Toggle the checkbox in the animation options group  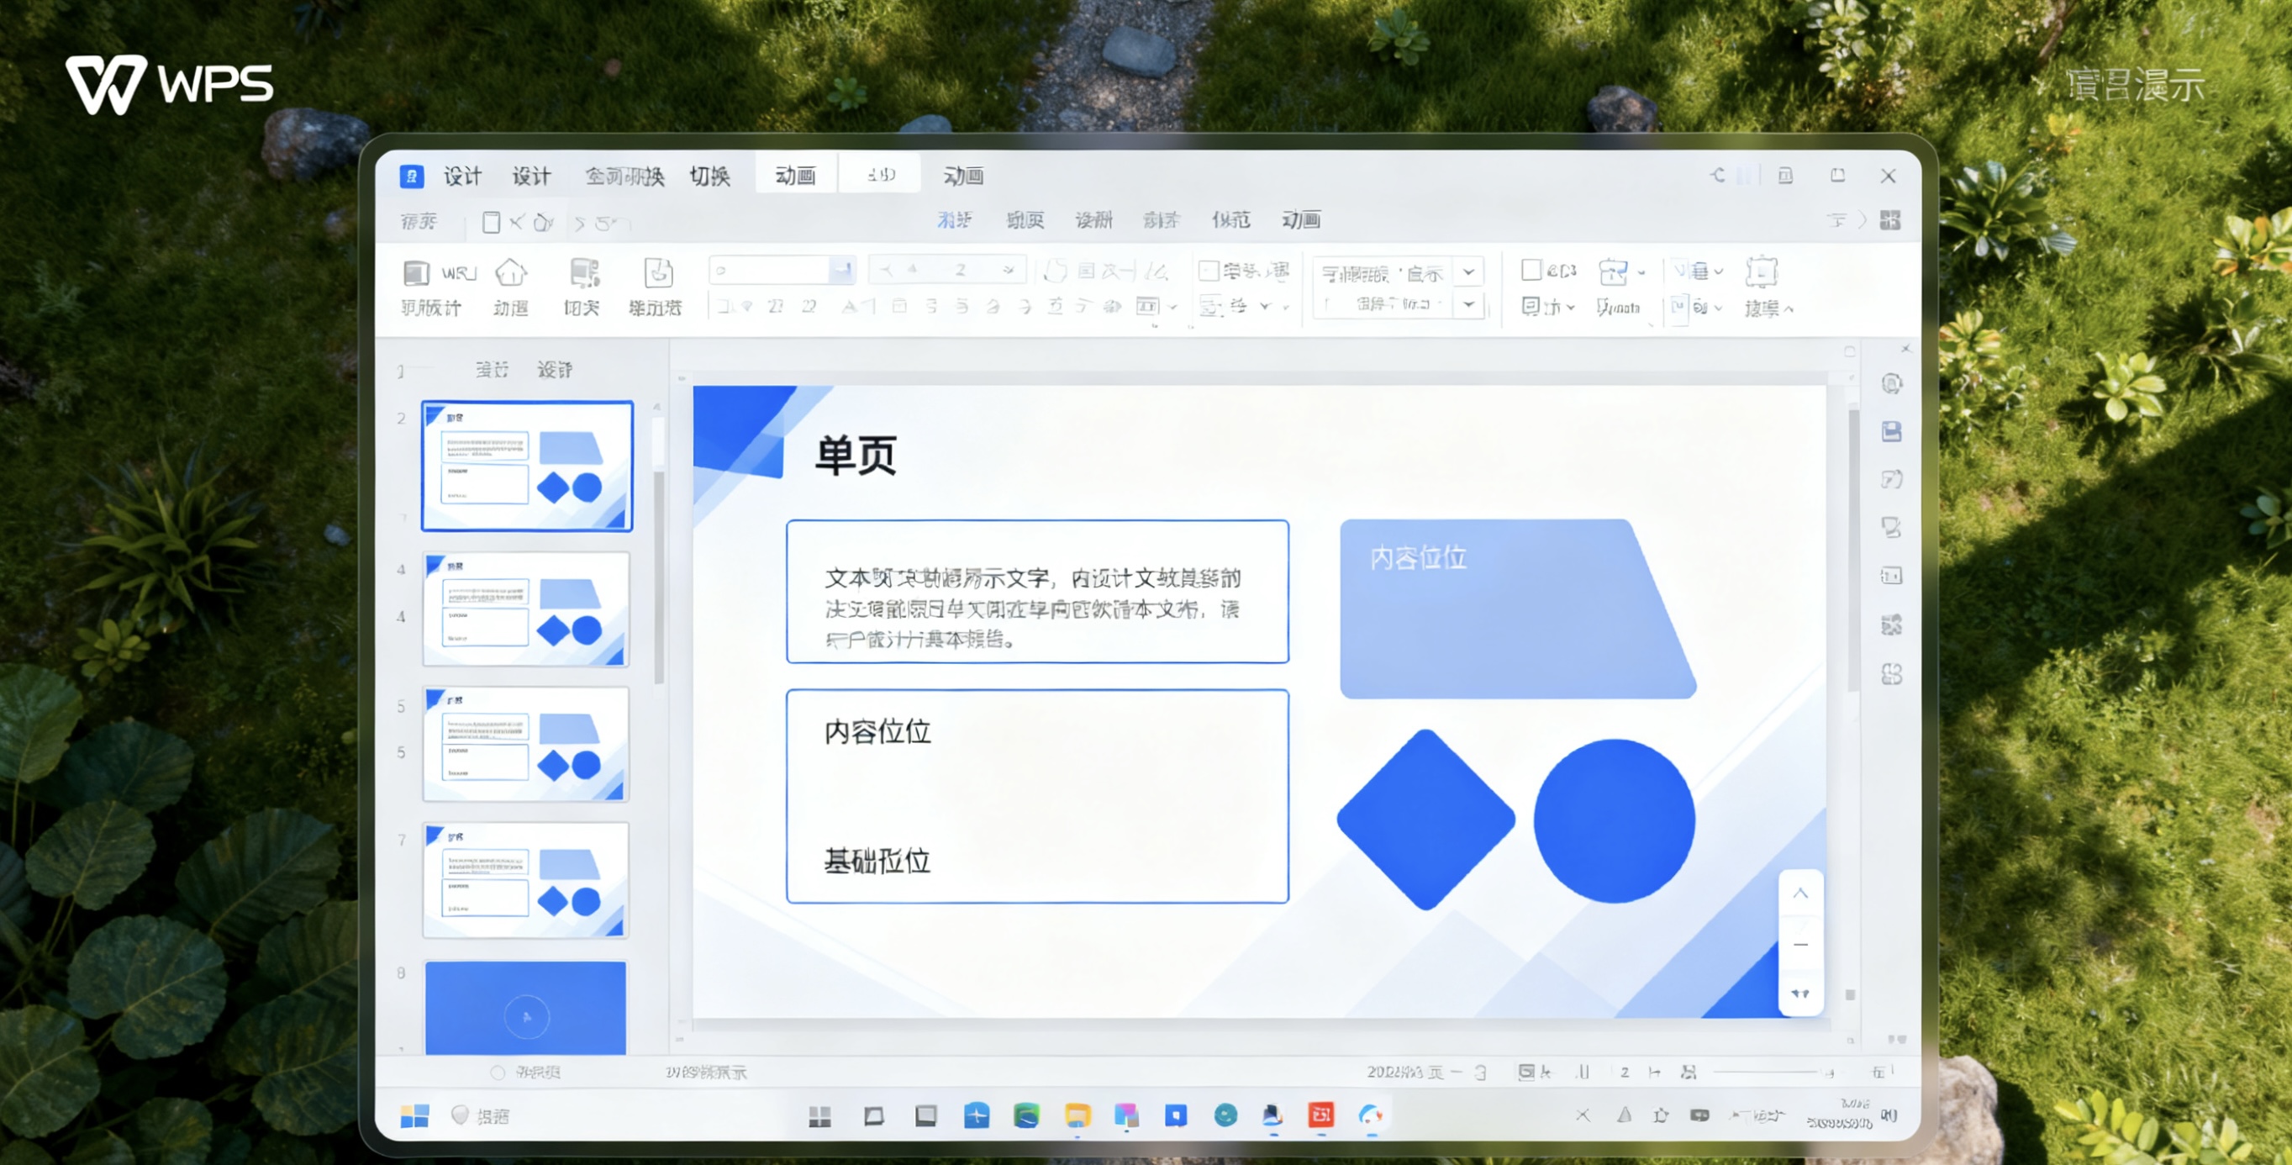click(x=1531, y=270)
